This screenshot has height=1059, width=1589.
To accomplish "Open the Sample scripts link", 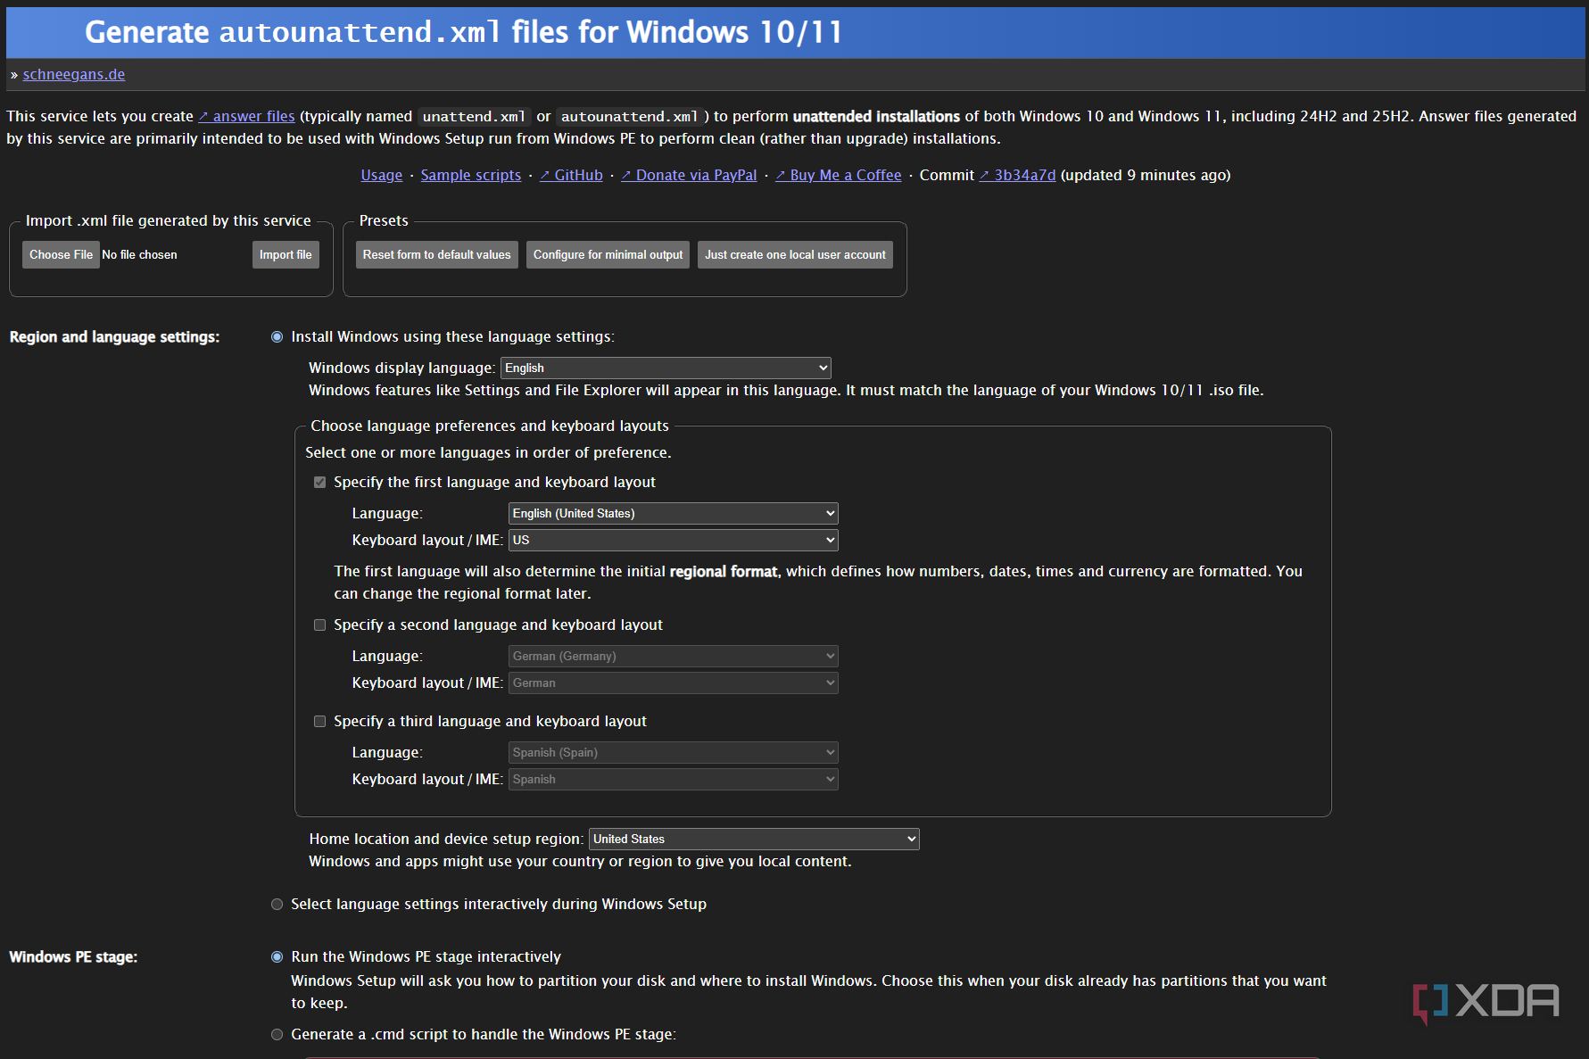I will click(x=471, y=175).
